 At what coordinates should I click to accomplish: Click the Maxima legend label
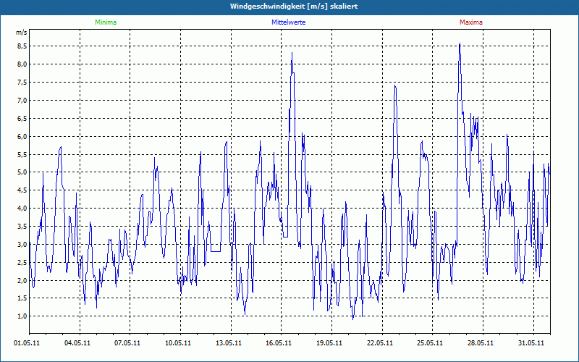click(x=471, y=22)
